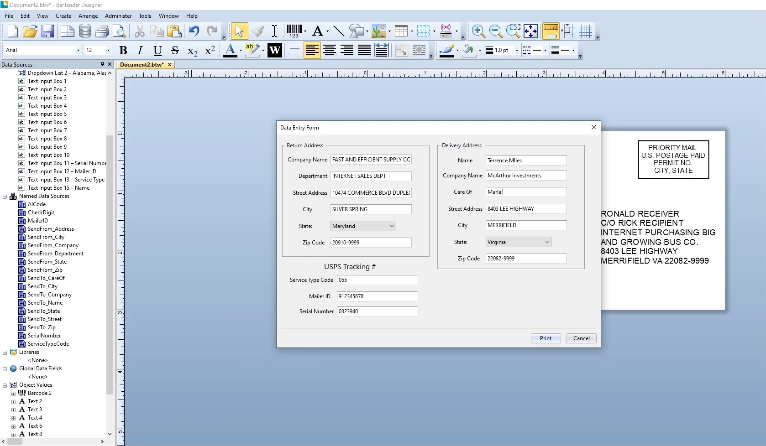
Task: Click into the Mailer ID field
Action: (377, 296)
